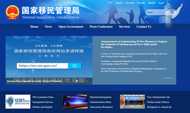Open the delegation group photo thumbnail

click(x=132, y=101)
